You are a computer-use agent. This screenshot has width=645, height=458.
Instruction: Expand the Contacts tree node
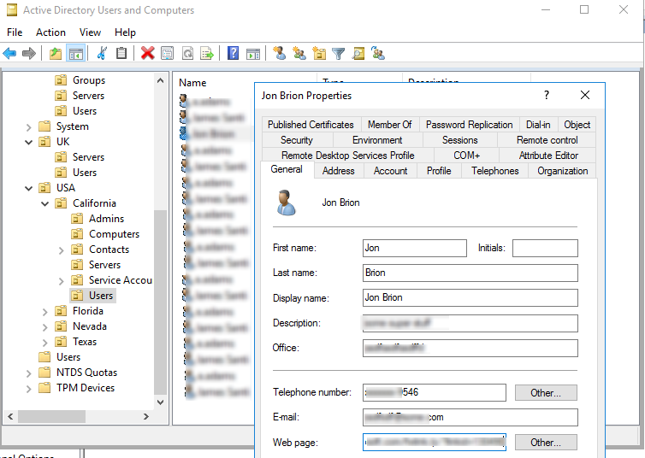click(62, 250)
